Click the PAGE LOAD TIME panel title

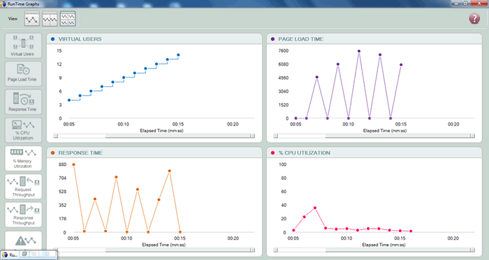point(300,39)
